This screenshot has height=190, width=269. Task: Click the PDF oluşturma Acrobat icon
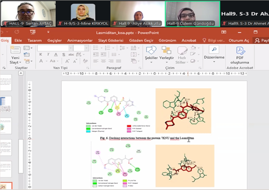tap(239, 51)
